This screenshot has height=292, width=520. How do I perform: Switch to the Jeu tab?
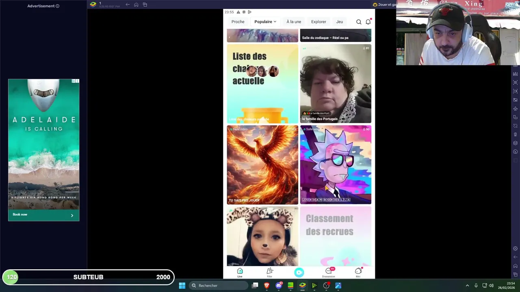[340, 22]
